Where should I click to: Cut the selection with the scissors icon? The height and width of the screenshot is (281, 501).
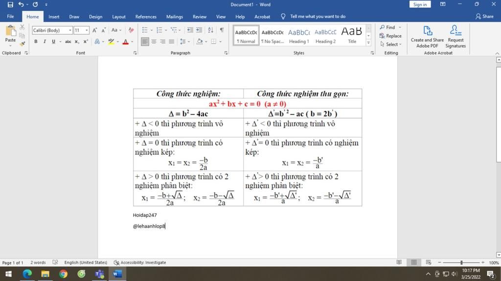[22, 27]
